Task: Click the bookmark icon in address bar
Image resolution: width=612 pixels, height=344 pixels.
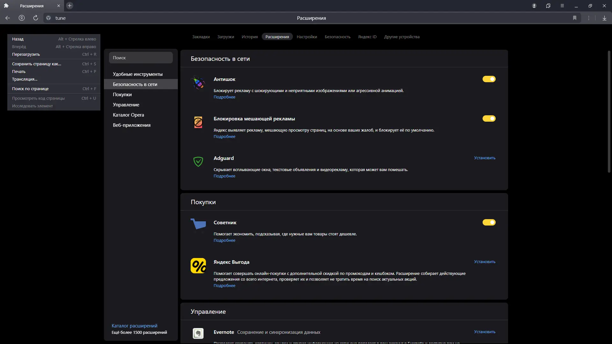Action: (x=575, y=18)
